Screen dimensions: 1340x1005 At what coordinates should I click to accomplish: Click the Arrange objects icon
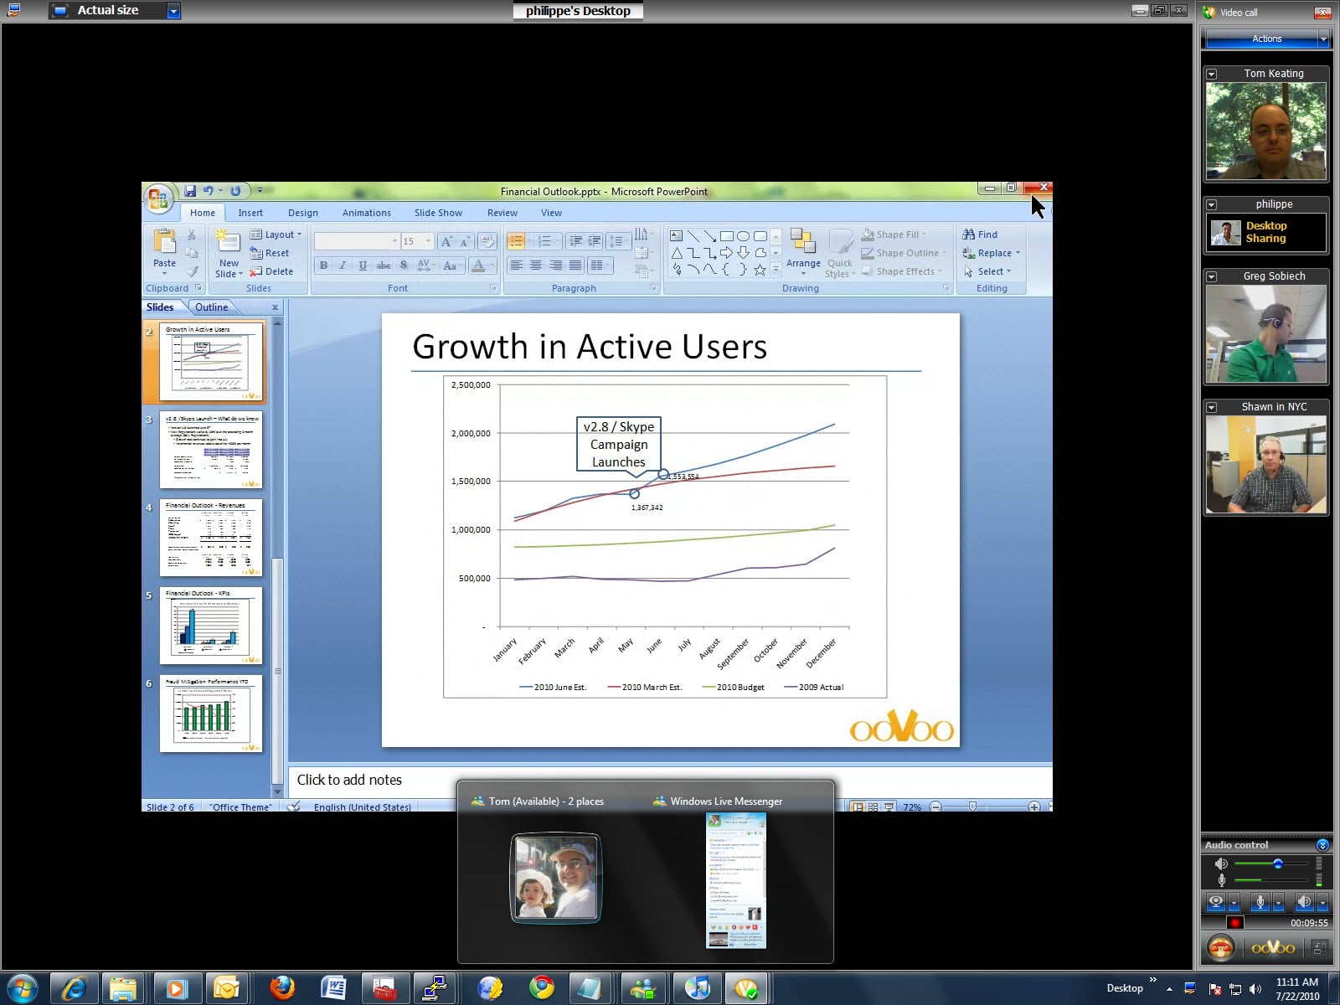point(802,245)
